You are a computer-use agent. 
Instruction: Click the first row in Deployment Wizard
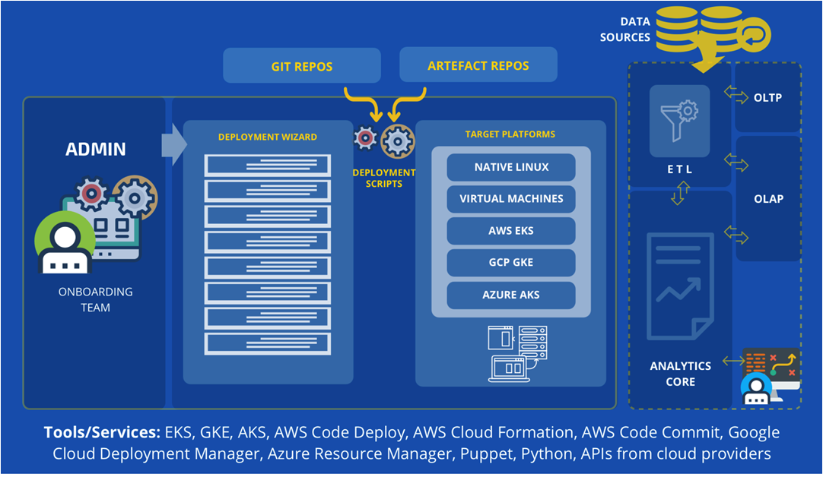268,165
